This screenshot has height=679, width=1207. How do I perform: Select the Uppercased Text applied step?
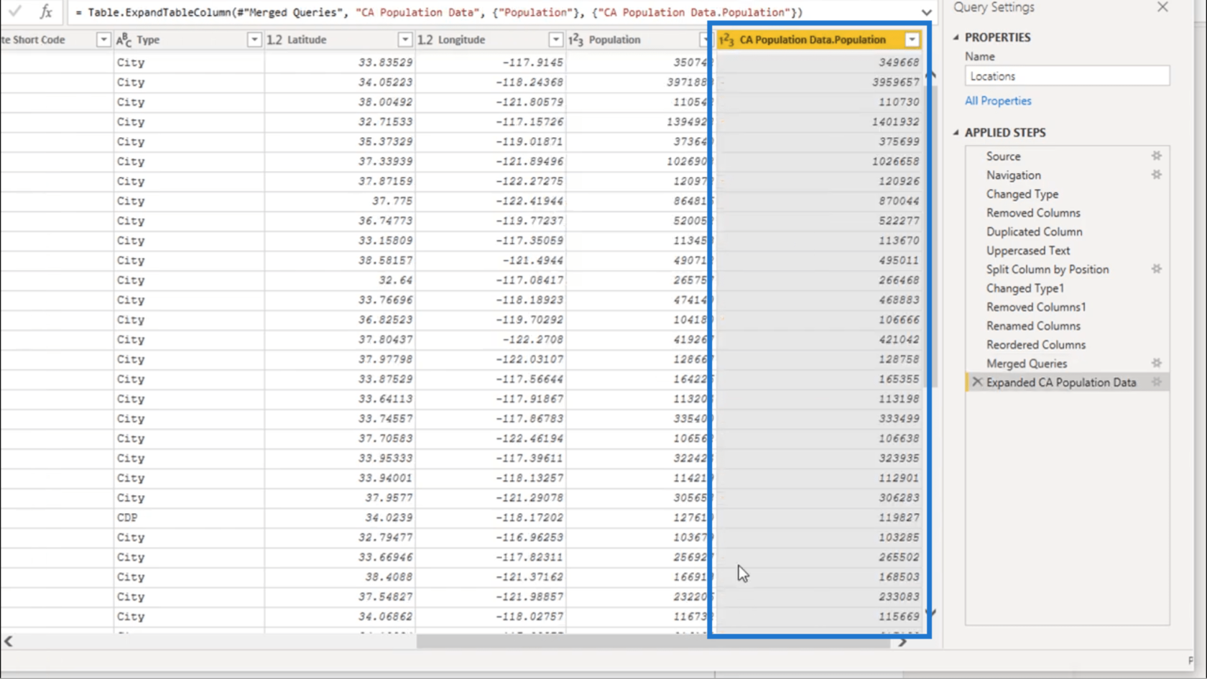tap(1027, 250)
